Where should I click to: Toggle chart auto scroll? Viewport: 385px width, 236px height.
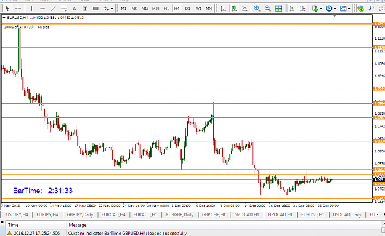(x=292, y=9)
